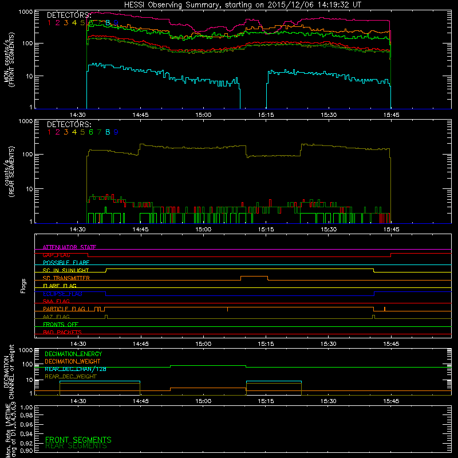Click the DECIMATION_ENERGY legend label
This screenshot has height=458, width=458.
point(73,354)
